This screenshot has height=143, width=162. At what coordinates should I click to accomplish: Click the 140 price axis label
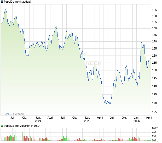click(154, 86)
